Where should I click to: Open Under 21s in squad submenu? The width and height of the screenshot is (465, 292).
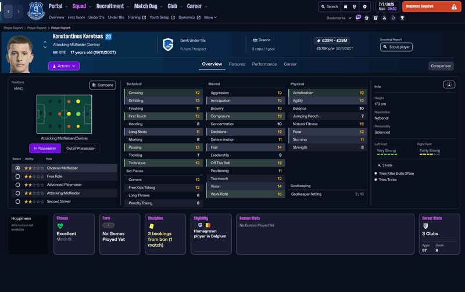pyautogui.click(x=96, y=17)
